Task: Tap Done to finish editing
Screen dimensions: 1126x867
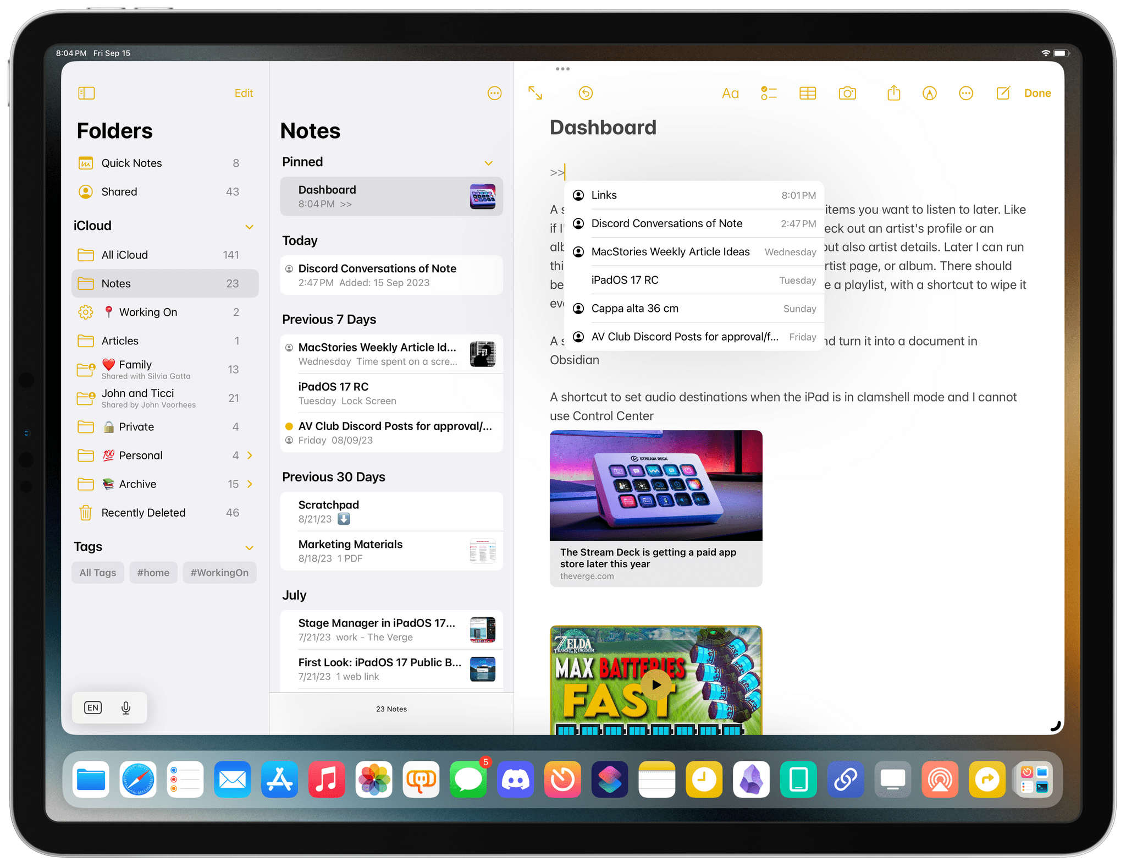Action: pos(1037,93)
